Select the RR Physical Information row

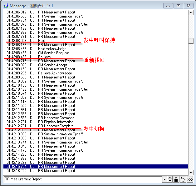tap(96, 122)
